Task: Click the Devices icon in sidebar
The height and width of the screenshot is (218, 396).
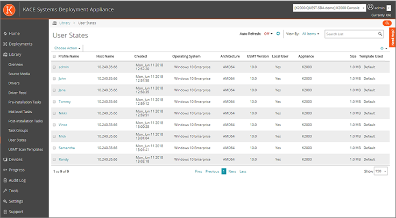Action: coord(5,159)
